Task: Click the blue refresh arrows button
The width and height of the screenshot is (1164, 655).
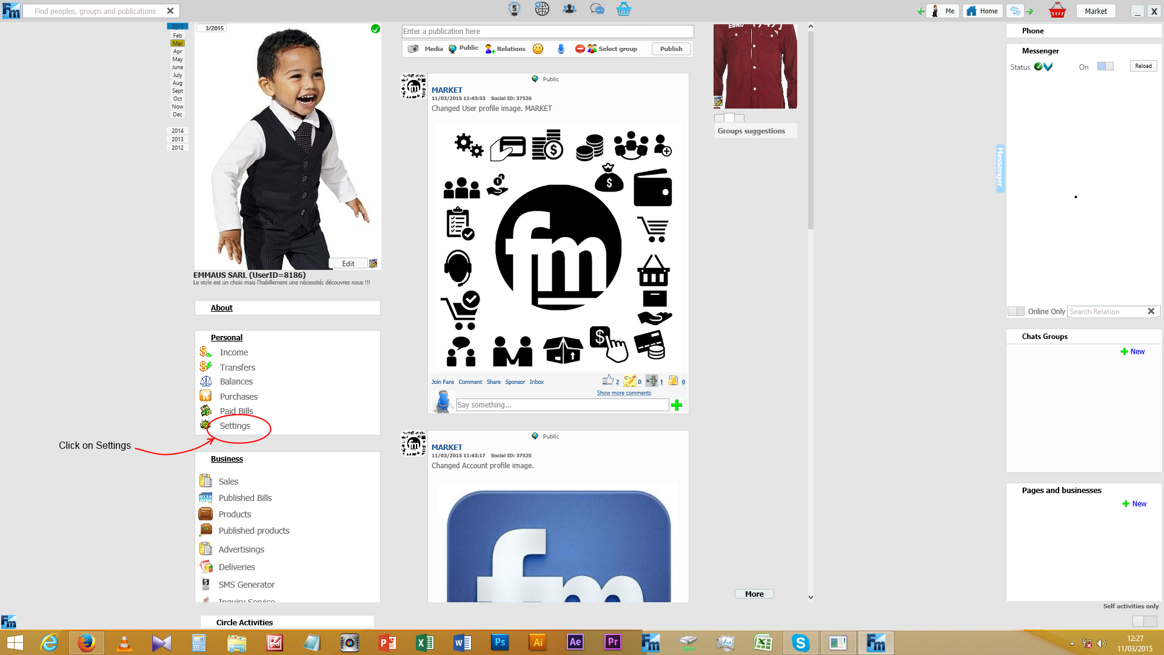Action: pyautogui.click(x=1015, y=11)
